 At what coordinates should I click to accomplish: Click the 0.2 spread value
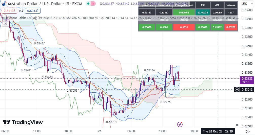[21, 11]
